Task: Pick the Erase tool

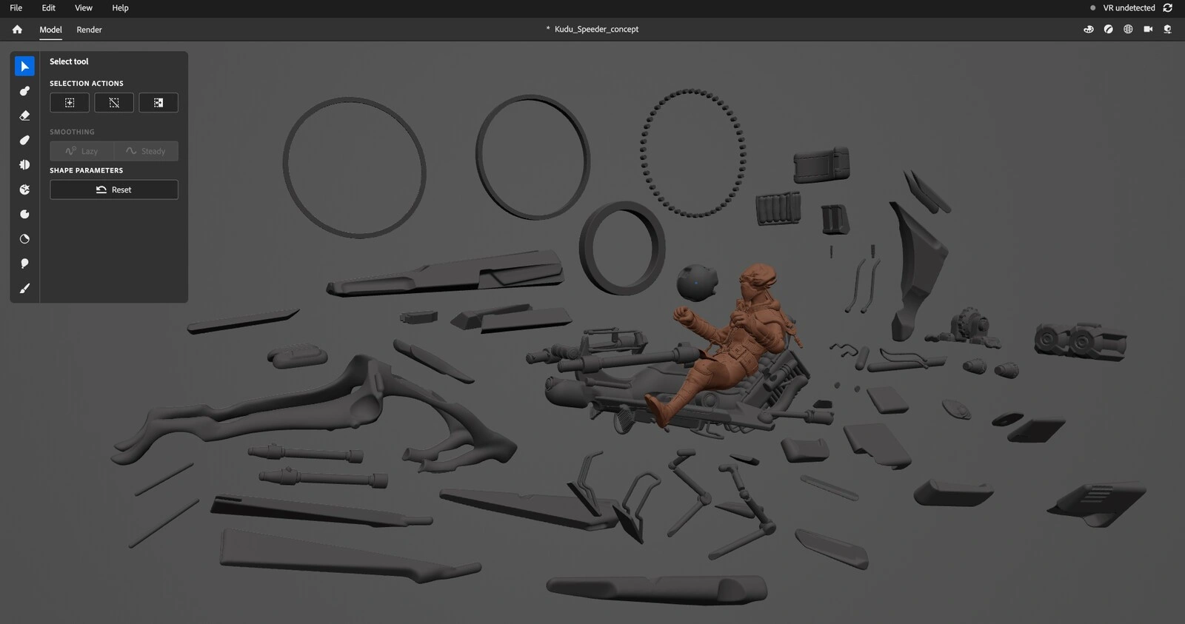Action: point(24,115)
